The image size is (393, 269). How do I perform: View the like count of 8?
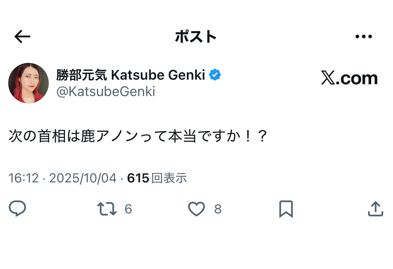218,209
